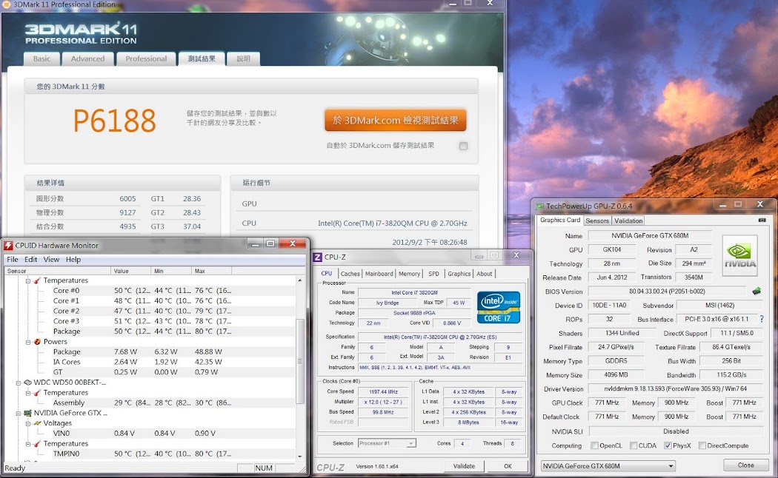Click the orange 3DMark.com view results button
Screen dimensions: 778x478
[x=396, y=121]
